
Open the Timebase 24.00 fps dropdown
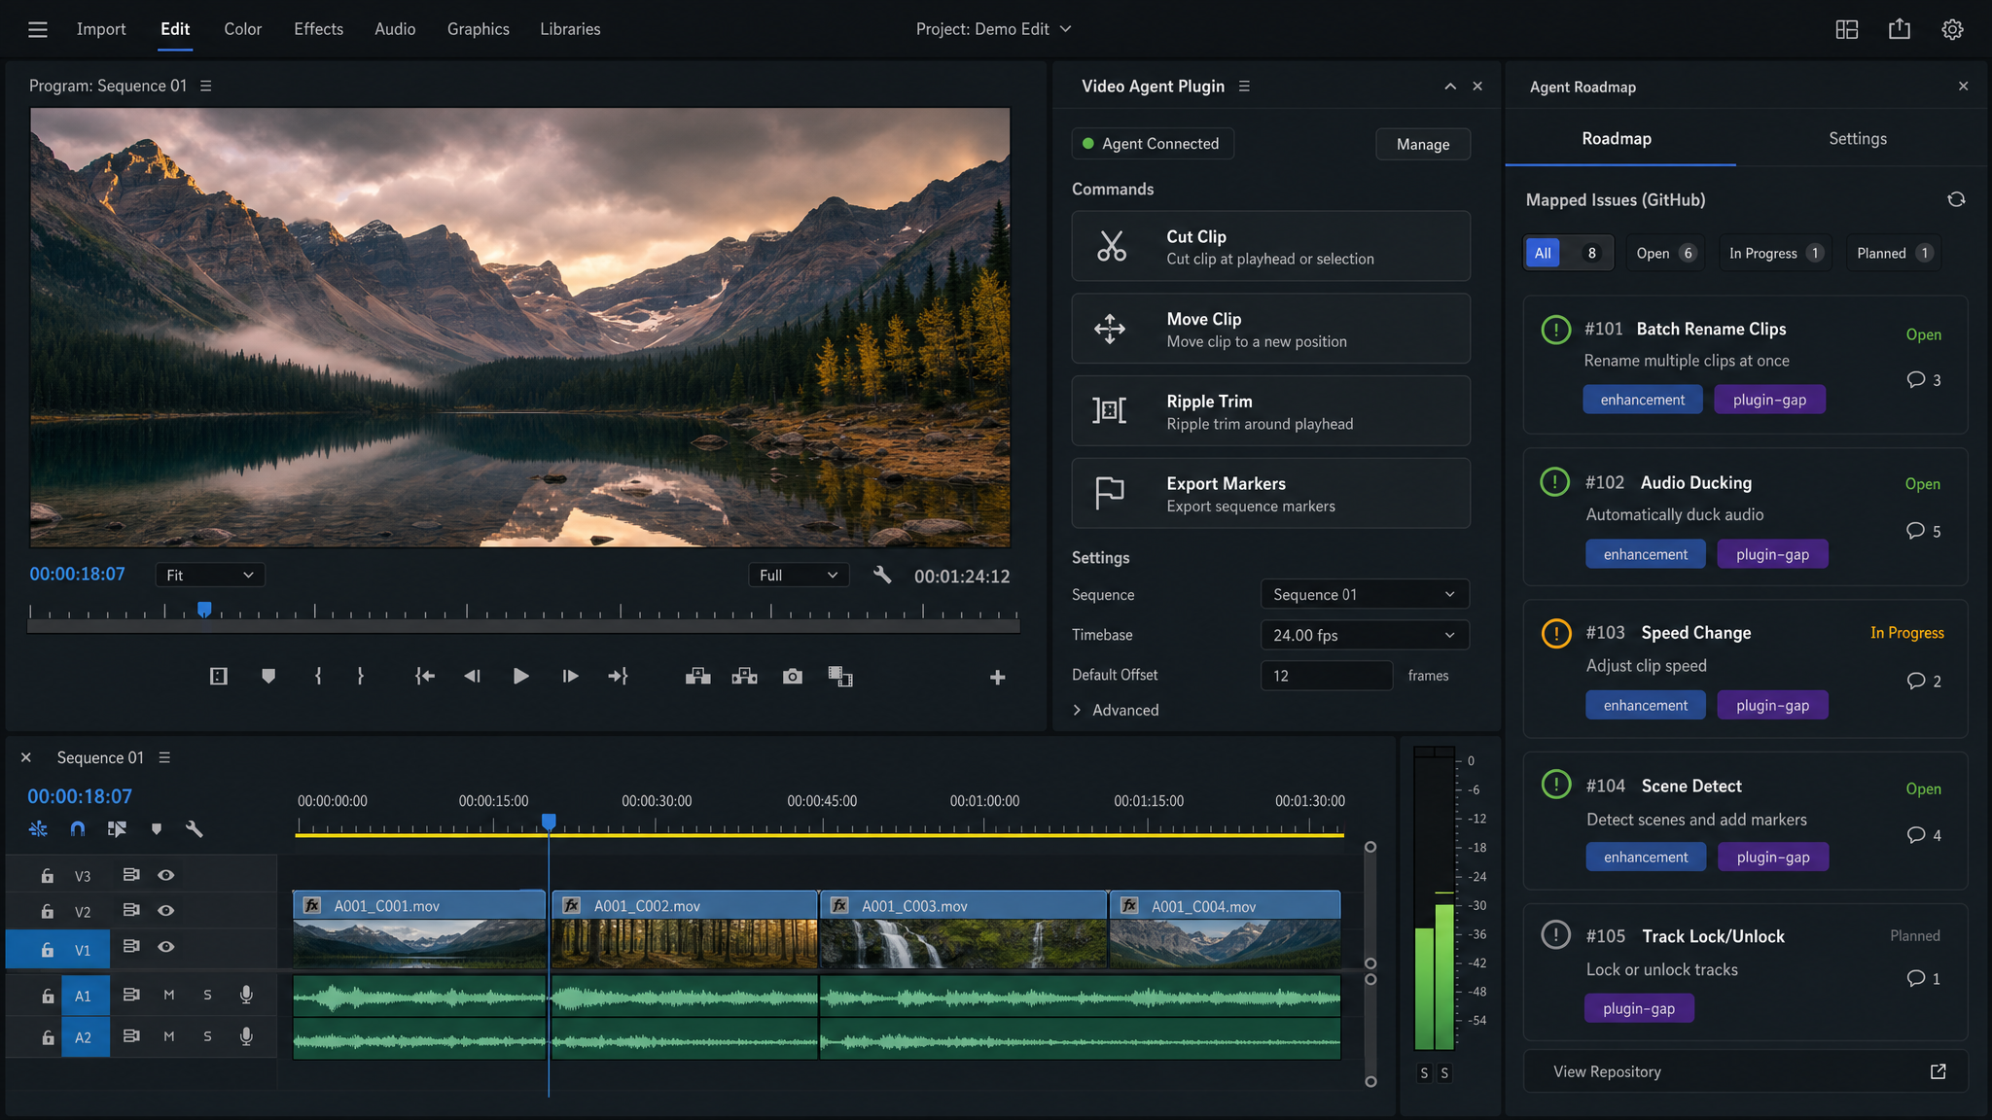coord(1364,635)
